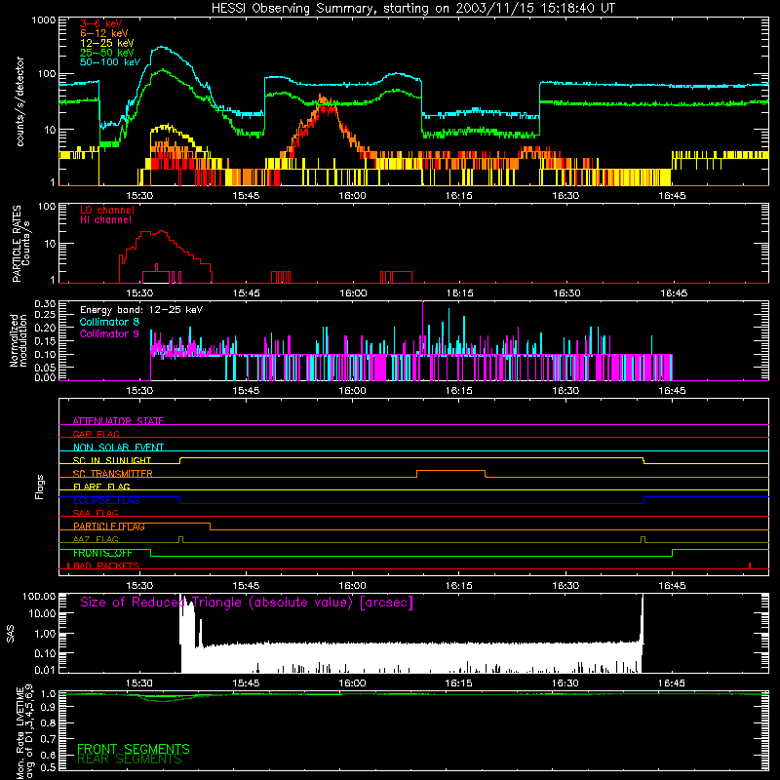Click '0.9' on the livetime axis
Image resolution: width=780 pixels, height=780 pixels.
tap(48, 706)
